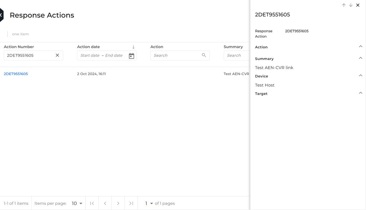Close the details side panel

358,5
